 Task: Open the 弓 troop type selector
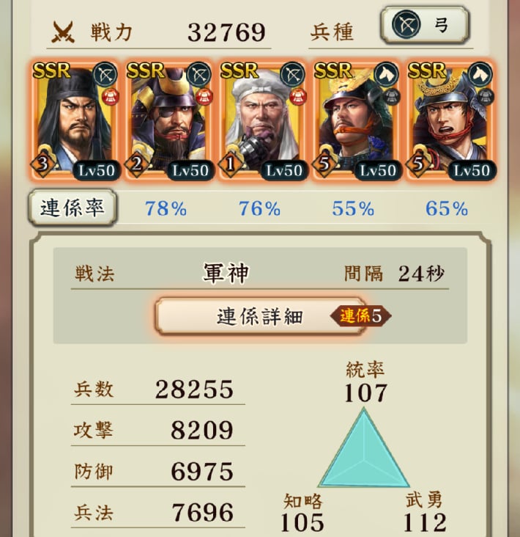425,26
